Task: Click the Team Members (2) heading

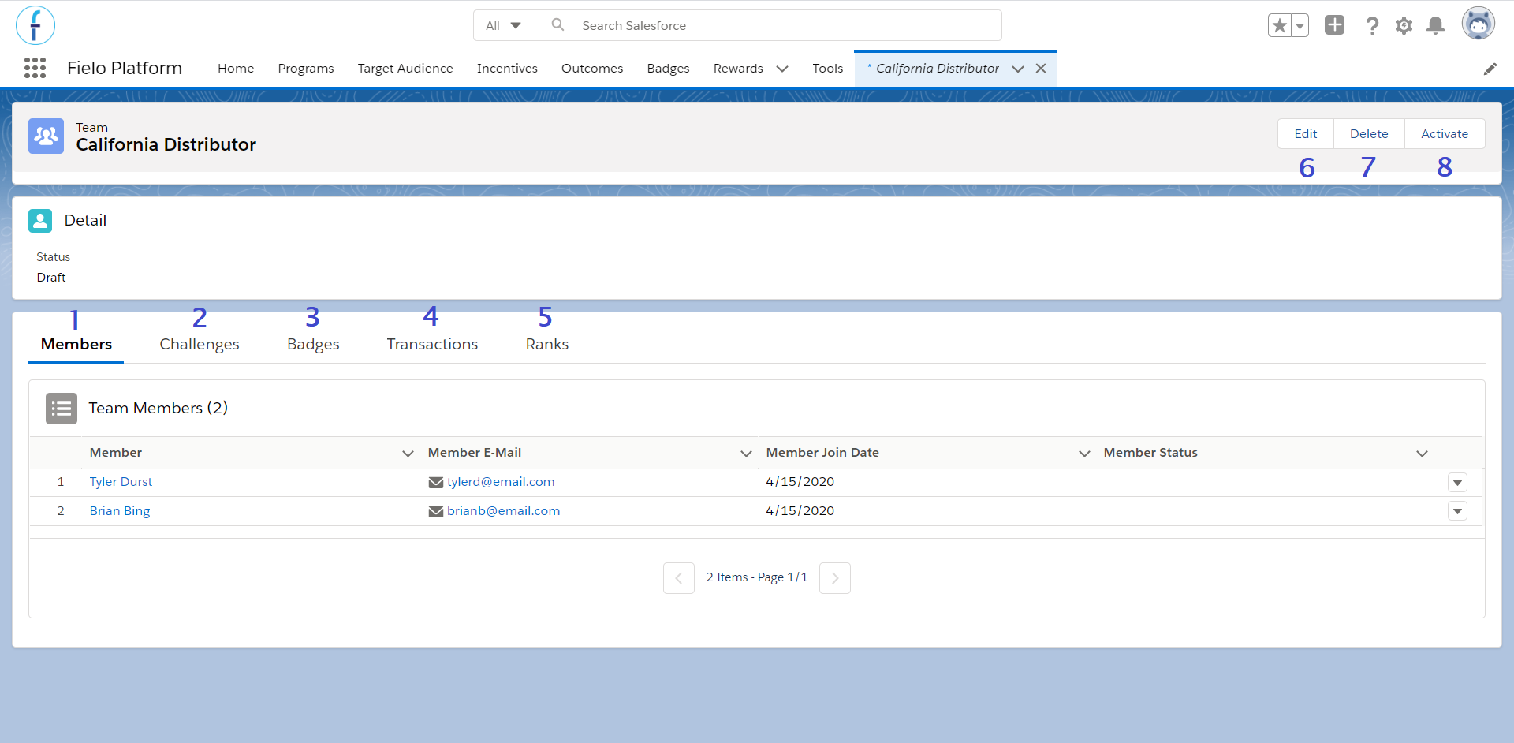Action: (158, 408)
